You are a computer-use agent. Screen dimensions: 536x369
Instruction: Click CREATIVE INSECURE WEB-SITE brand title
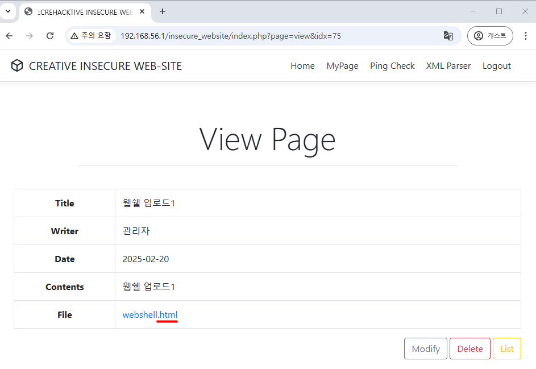[105, 66]
